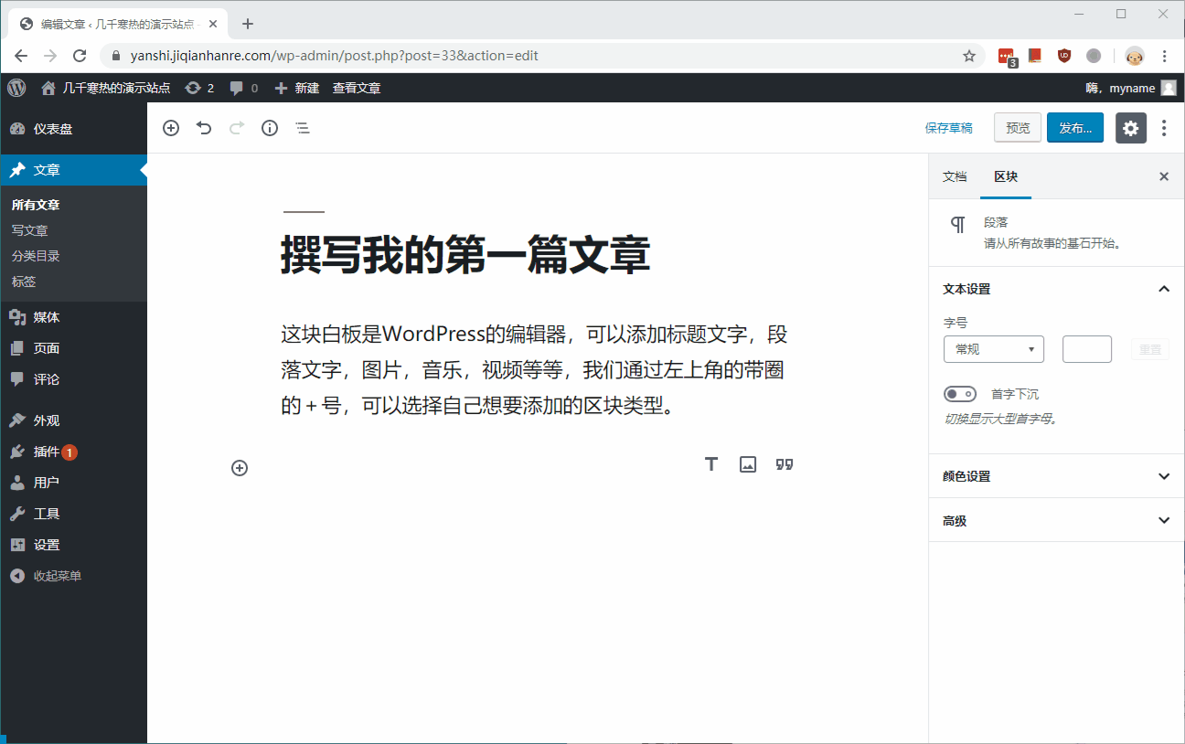
Task: Open the 字号 font size dropdown
Action: pyautogui.click(x=994, y=348)
